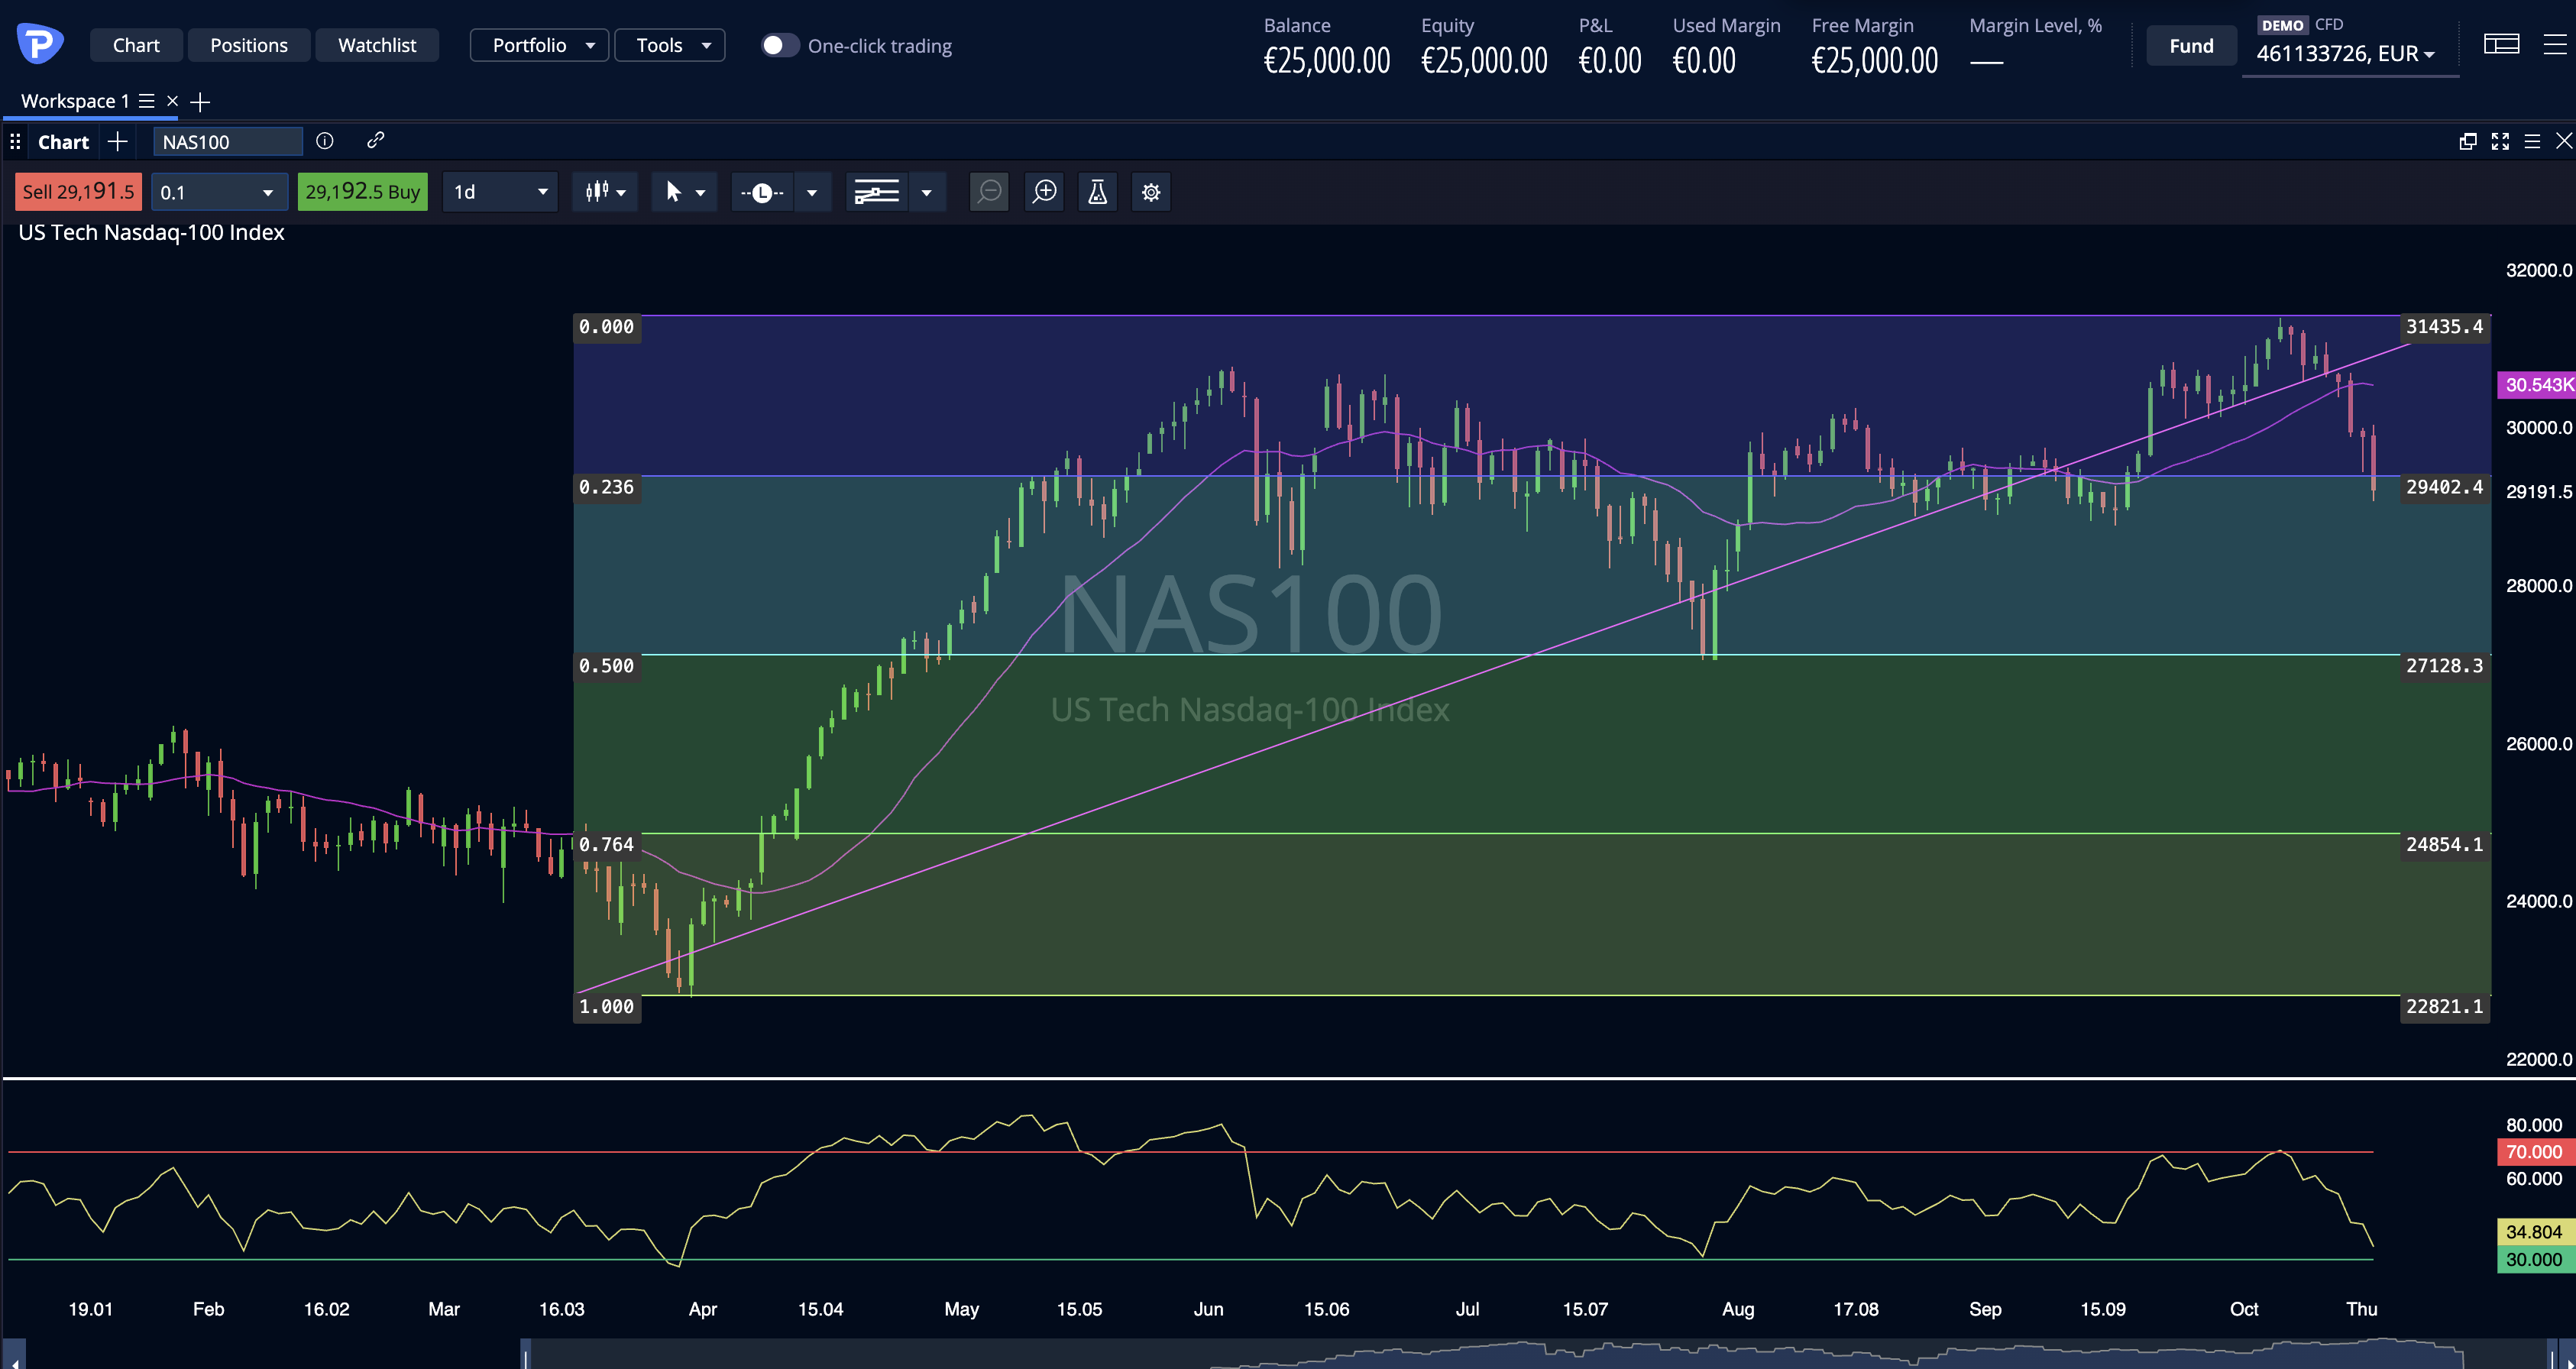Select the candlestick chart type icon
The height and width of the screenshot is (1369, 2576).
click(x=597, y=192)
